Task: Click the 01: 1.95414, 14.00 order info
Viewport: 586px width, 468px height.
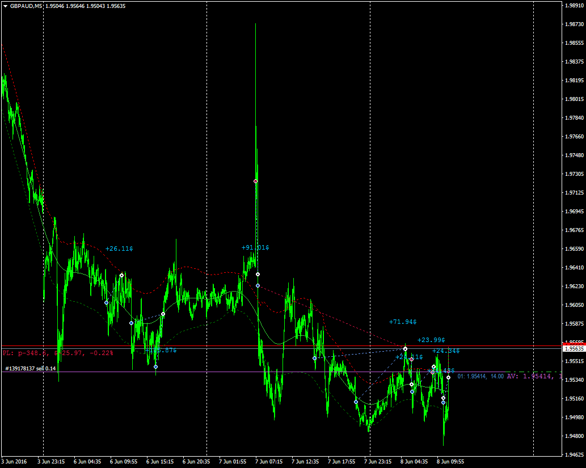Action: coord(480,377)
